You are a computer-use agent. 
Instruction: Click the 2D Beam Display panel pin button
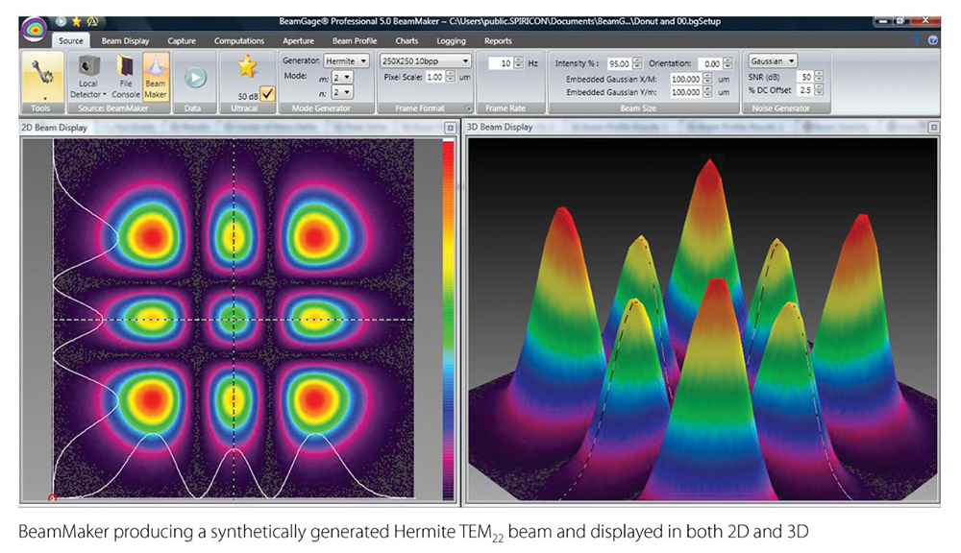click(450, 128)
